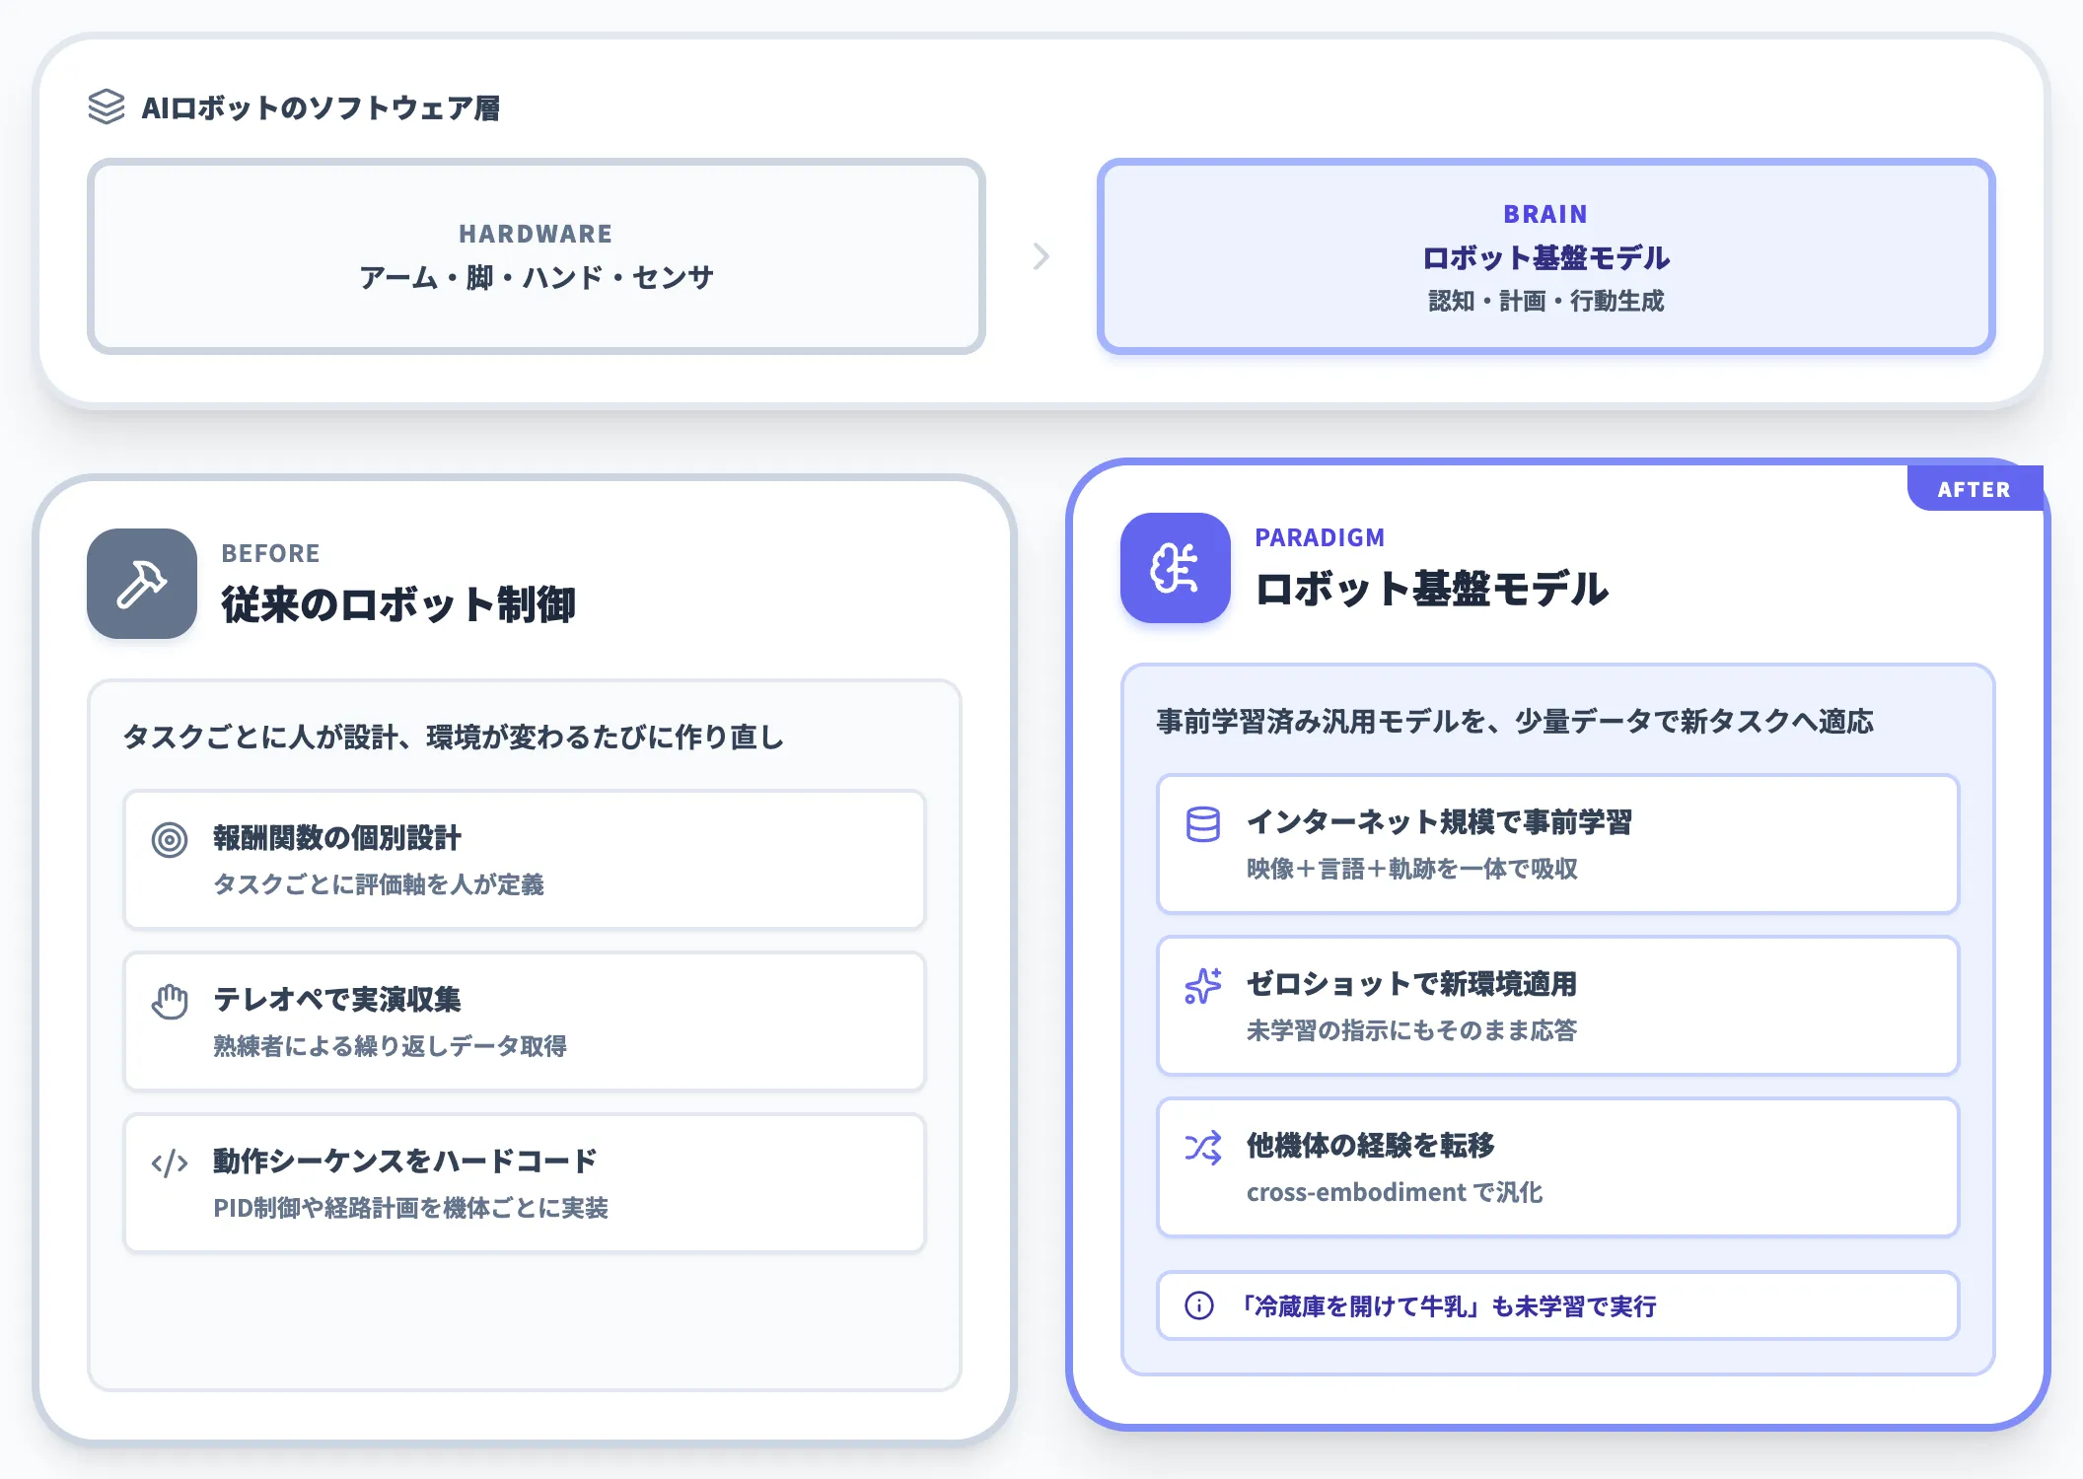Image resolution: width=2083 pixels, height=1479 pixels.
Task: Click subtitle cross-embodiment で汎化
Action: coord(1395,1192)
